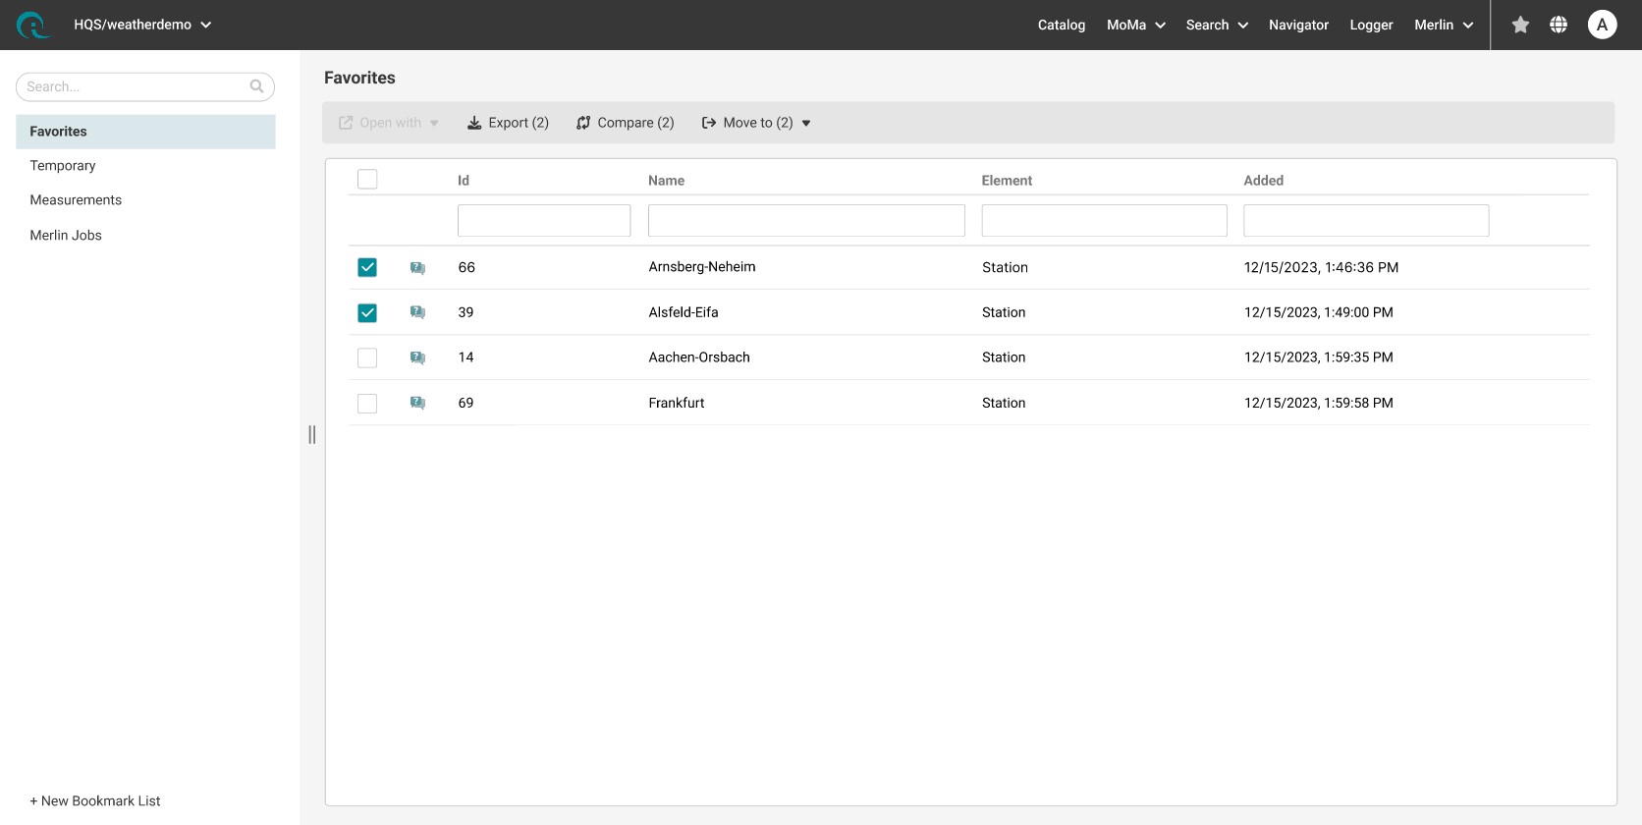Viewport: 1642px width, 825px height.
Task: Toggle the select-all header checkbox
Action: (367, 179)
